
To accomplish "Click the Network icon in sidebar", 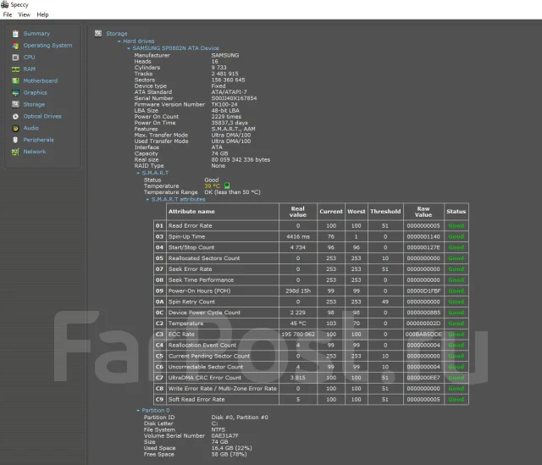I will pos(15,152).
